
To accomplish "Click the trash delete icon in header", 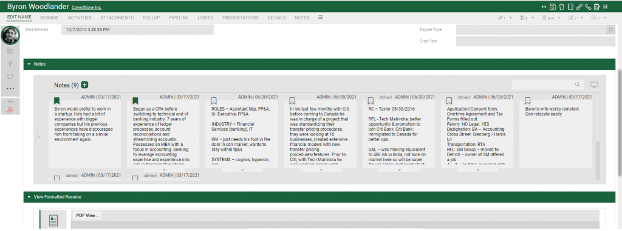I will (561, 7).
